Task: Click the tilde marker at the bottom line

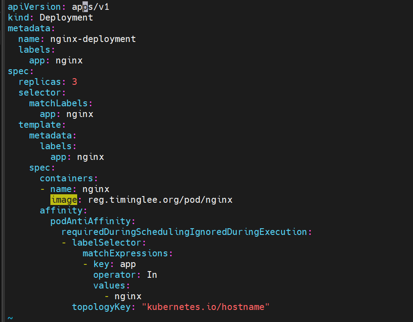Action: point(10,318)
